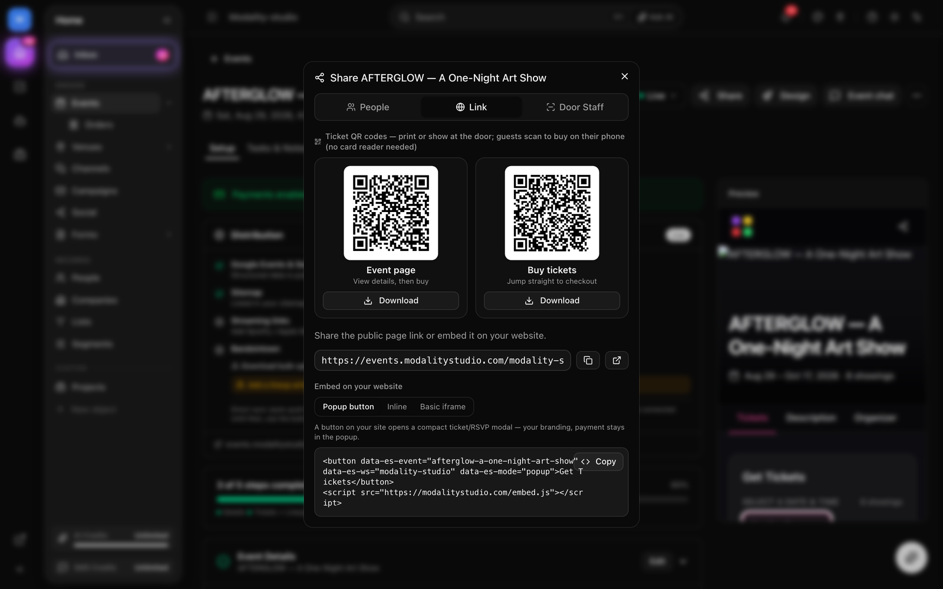Click the embed code block text

453,482
